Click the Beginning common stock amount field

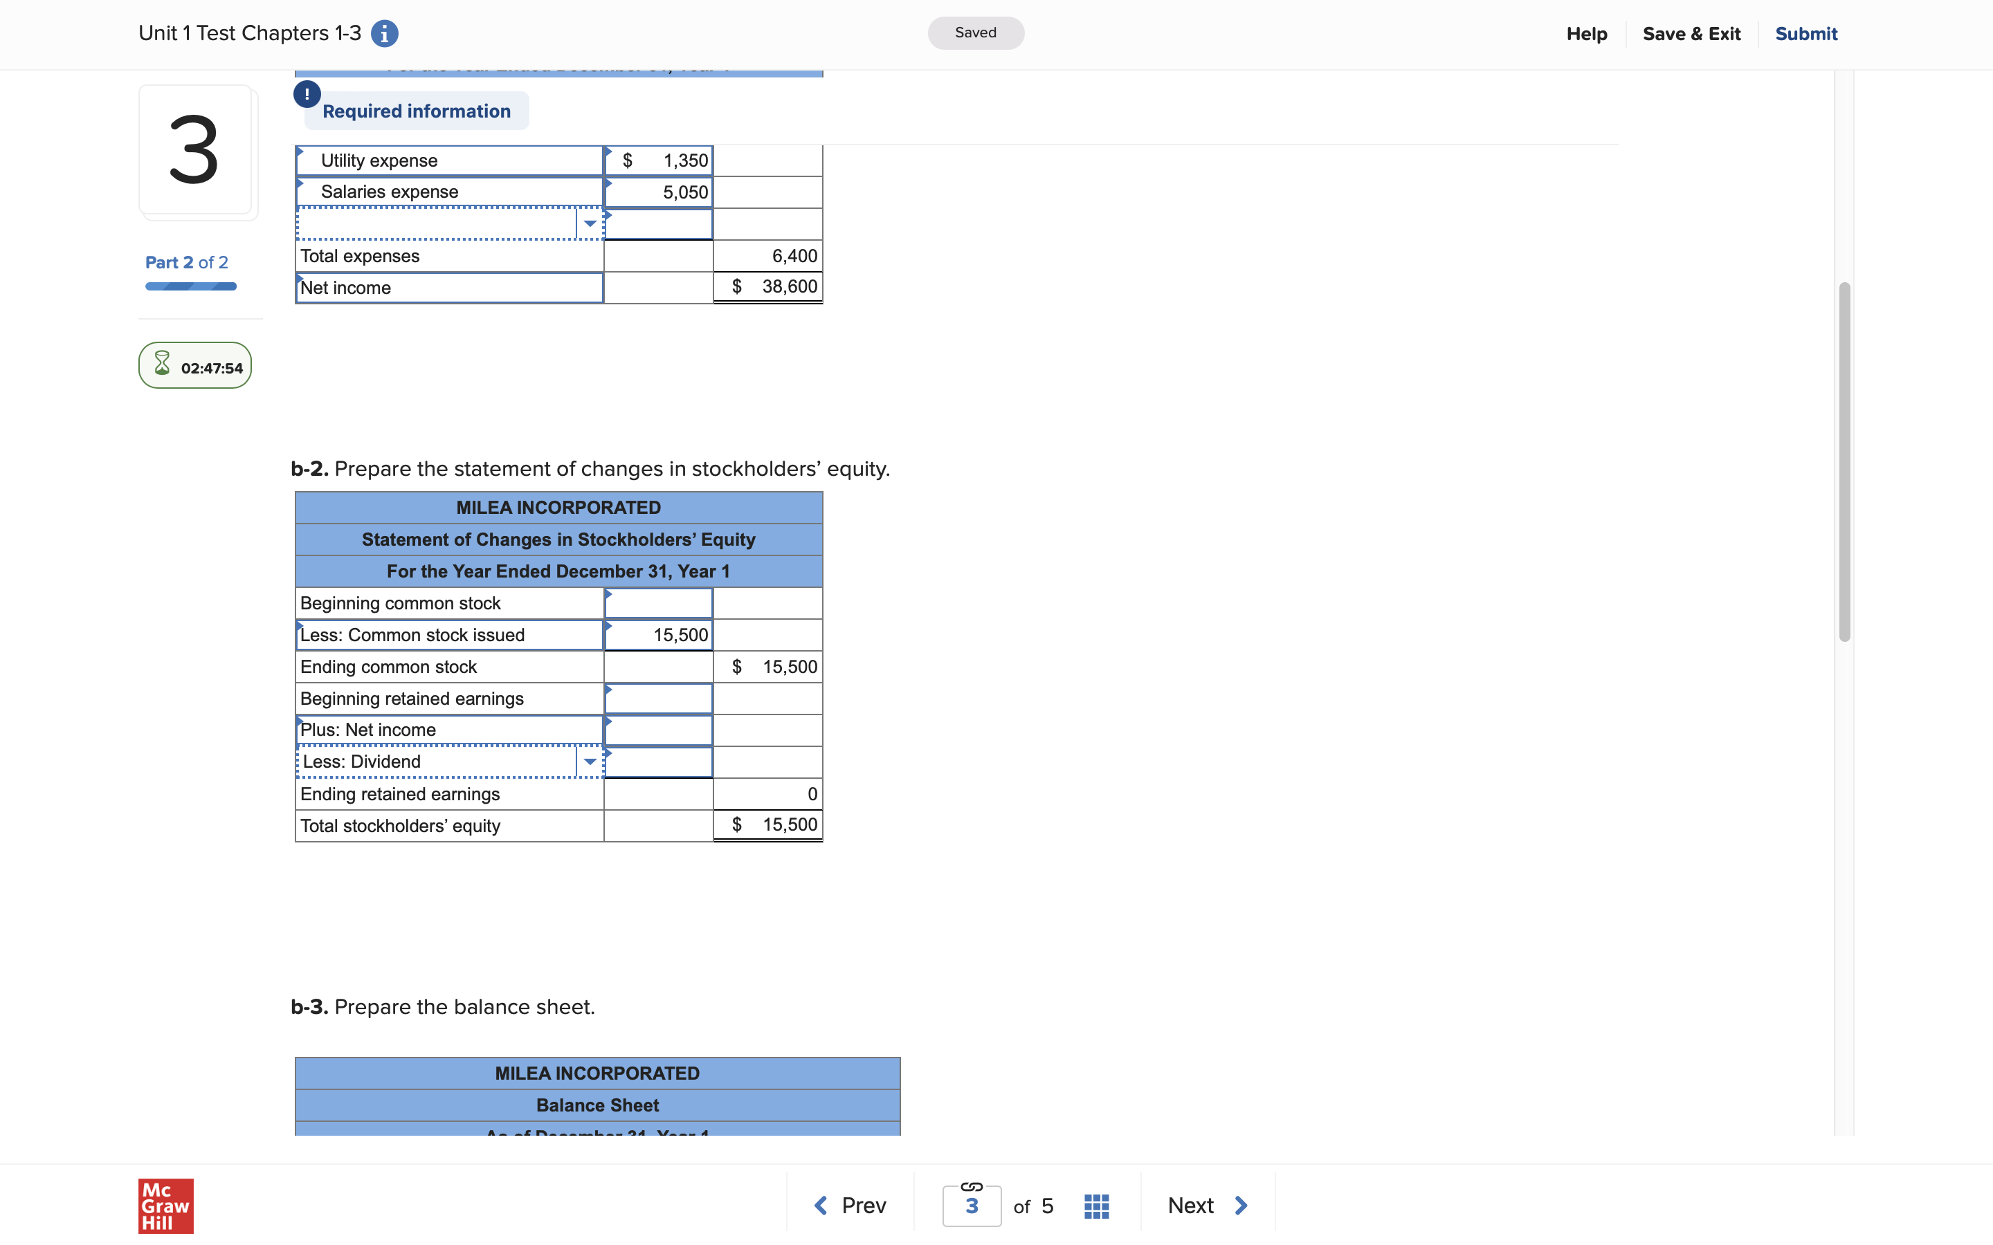pos(658,604)
